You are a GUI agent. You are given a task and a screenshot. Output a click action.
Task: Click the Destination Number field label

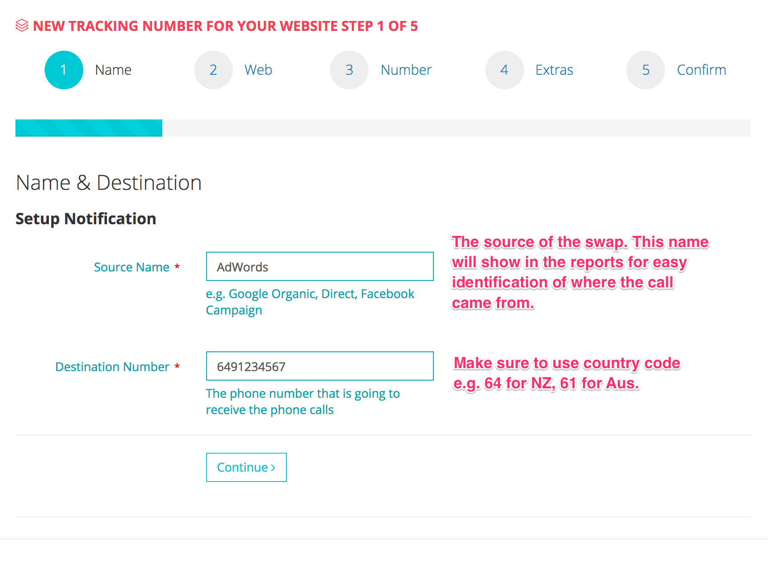pos(112,367)
